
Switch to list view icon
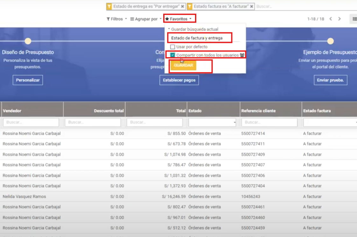pyautogui.click(x=354, y=19)
